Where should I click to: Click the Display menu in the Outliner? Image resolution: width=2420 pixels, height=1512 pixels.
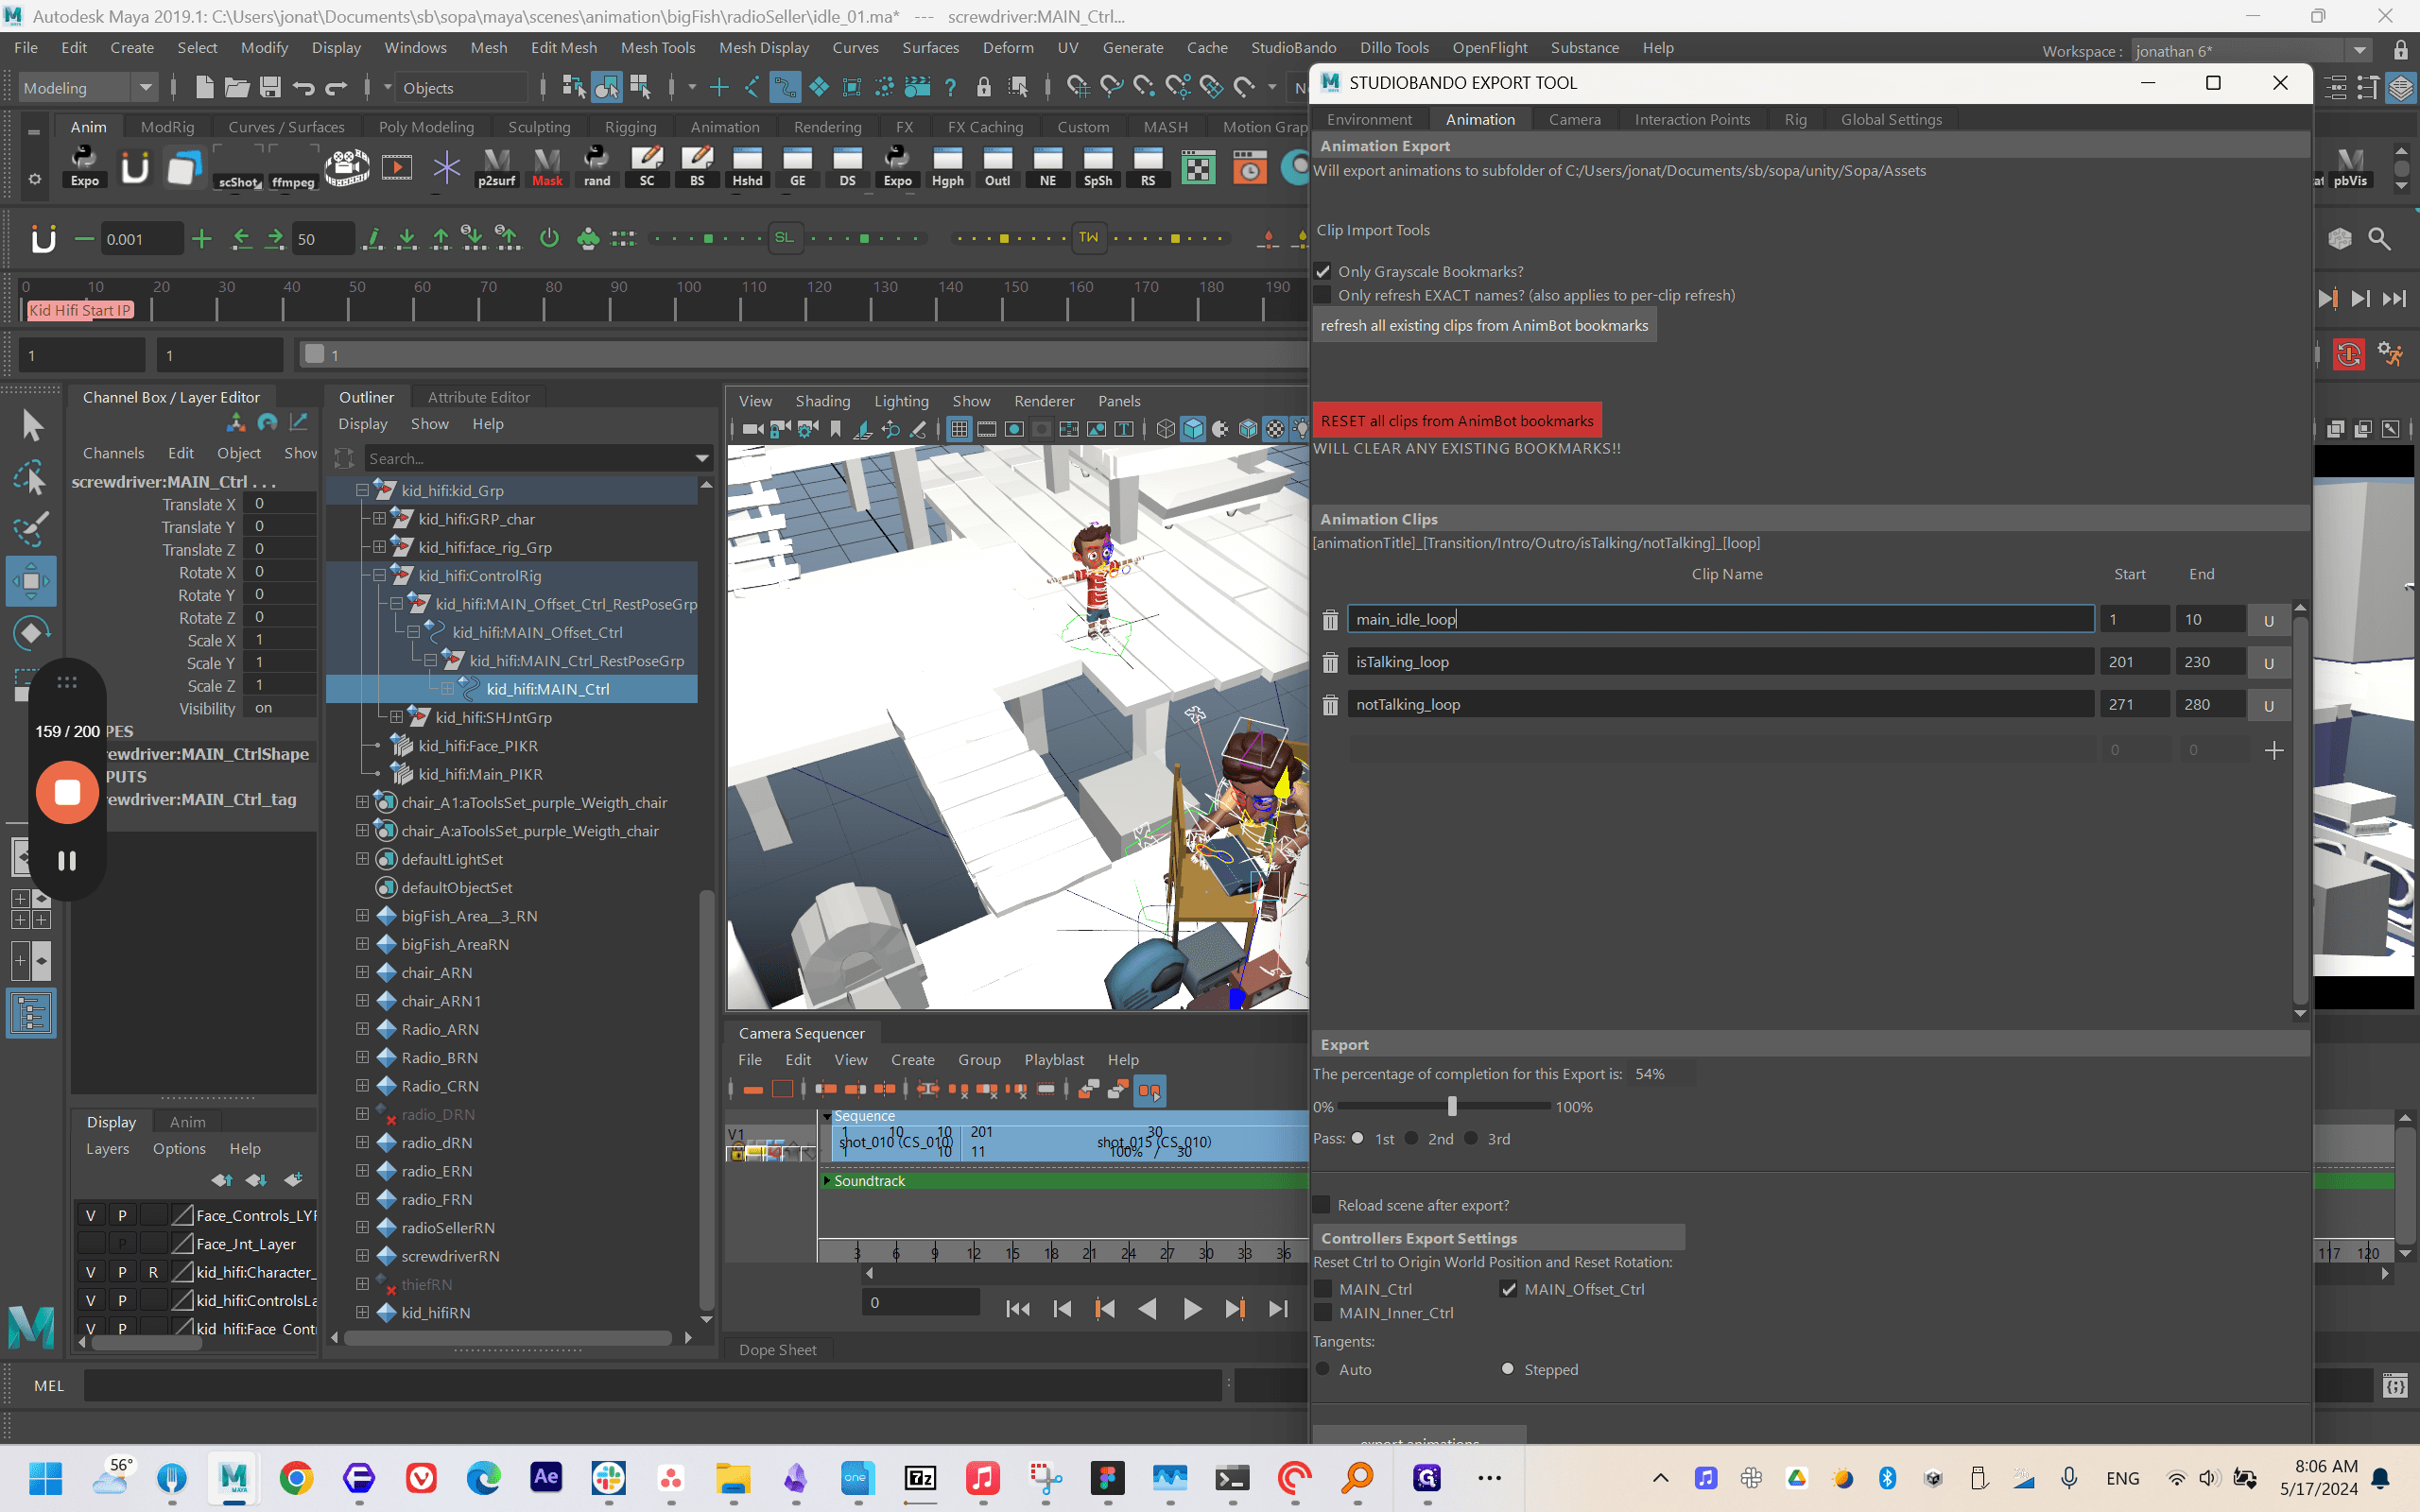pos(362,424)
